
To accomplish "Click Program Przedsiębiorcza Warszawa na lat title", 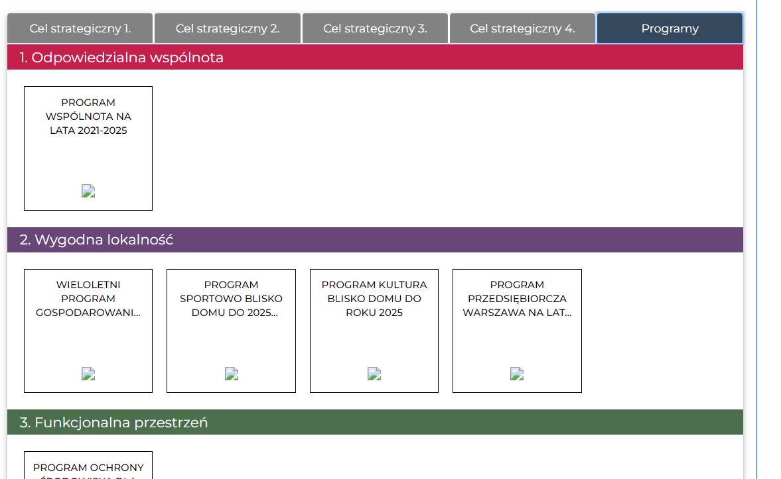I will coord(517,299).
